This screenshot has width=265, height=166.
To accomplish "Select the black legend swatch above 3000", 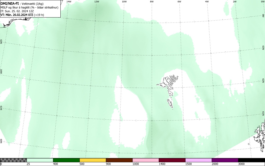I will click(251, 160).
